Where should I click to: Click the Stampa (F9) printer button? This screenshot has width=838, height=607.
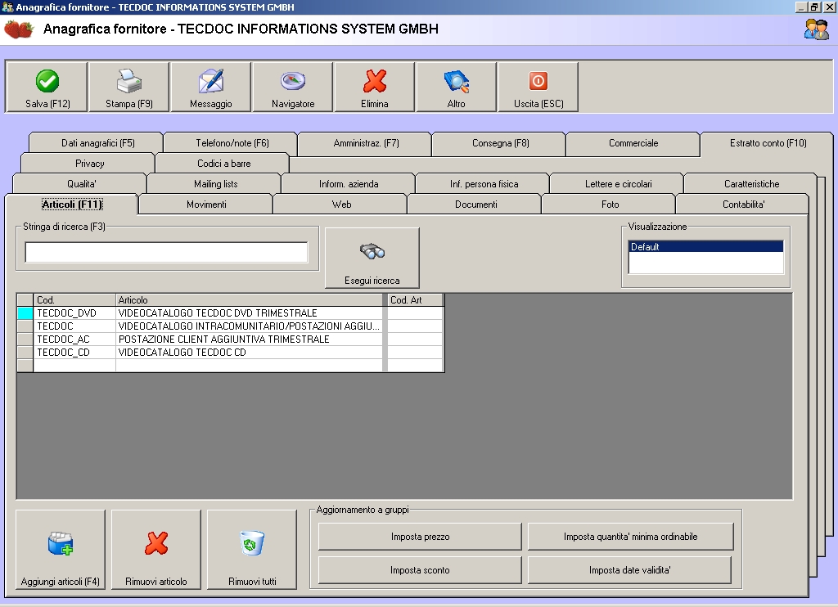tap(128, 87)
